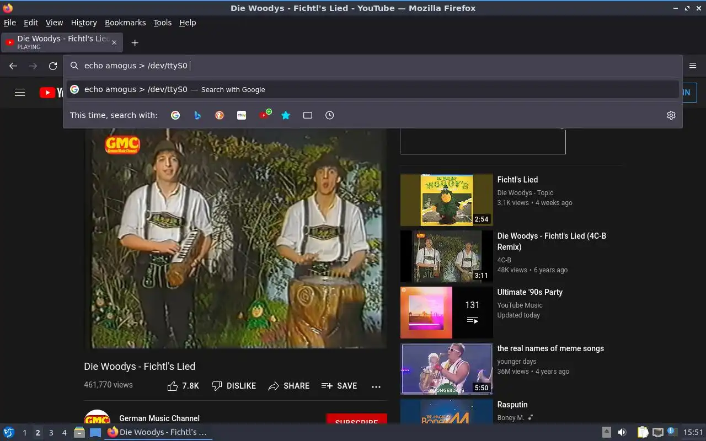The width and height of the screenshot is (706, 441).
Task: Click 'the real names of meme songs' title
Action: (550, 348)
